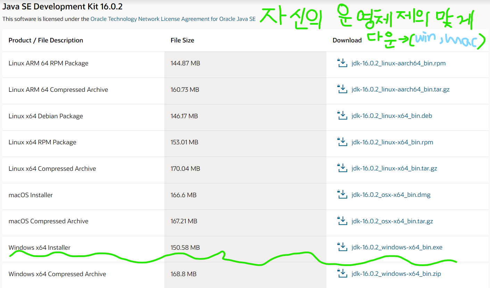Screen dimensions: 490x288
Task: Click the 170.04 MB file size
Action: tap(185, 169)
